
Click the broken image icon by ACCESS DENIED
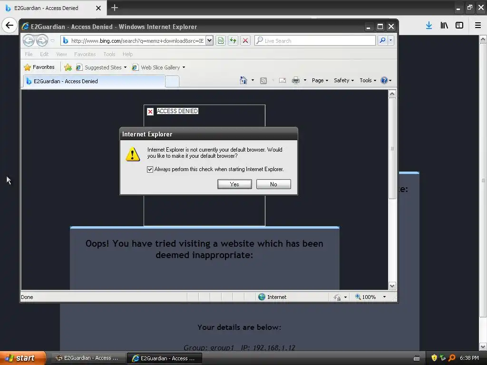[x=150, y=112]
